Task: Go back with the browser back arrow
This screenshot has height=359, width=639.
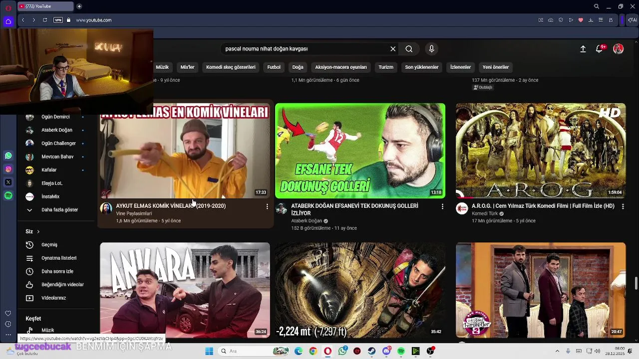Action: 23,20
